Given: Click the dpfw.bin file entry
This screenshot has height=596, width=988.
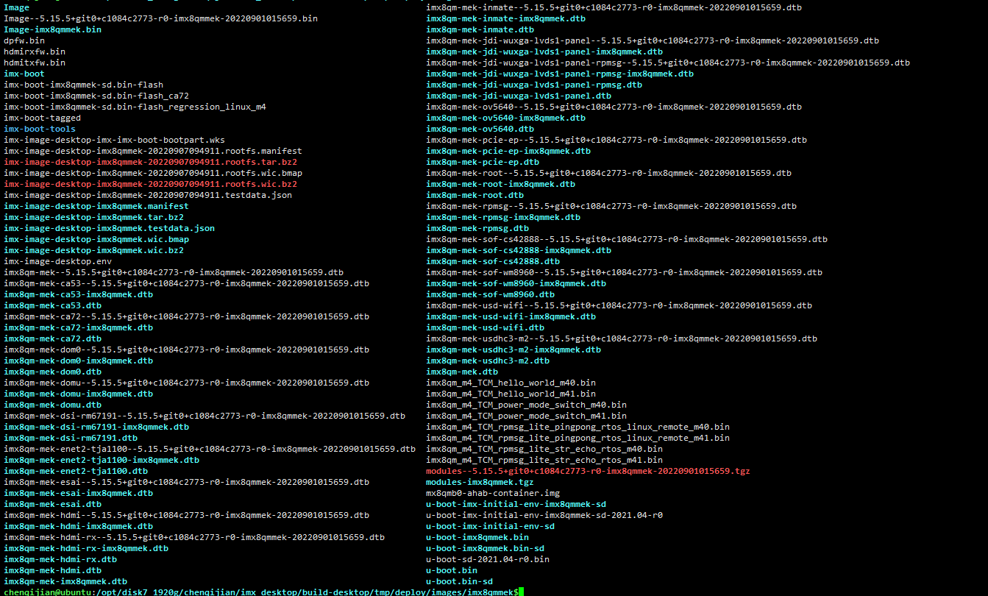Looking at the screenshot, I should click(24, 40).
